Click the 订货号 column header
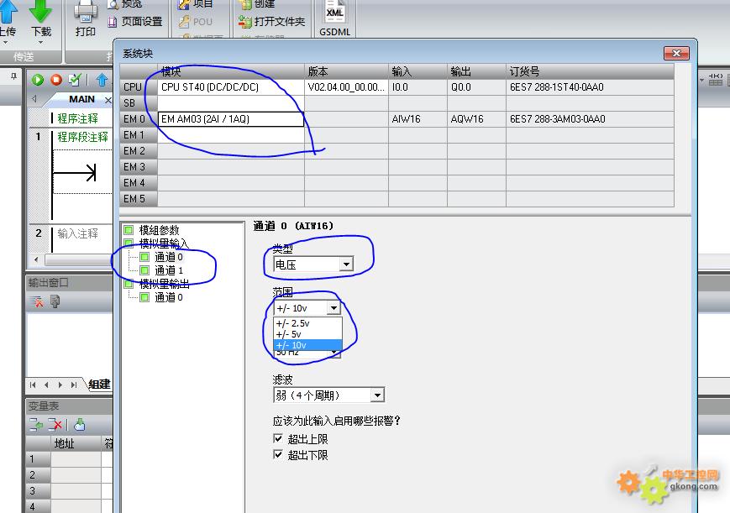 (x=590, y=71)
